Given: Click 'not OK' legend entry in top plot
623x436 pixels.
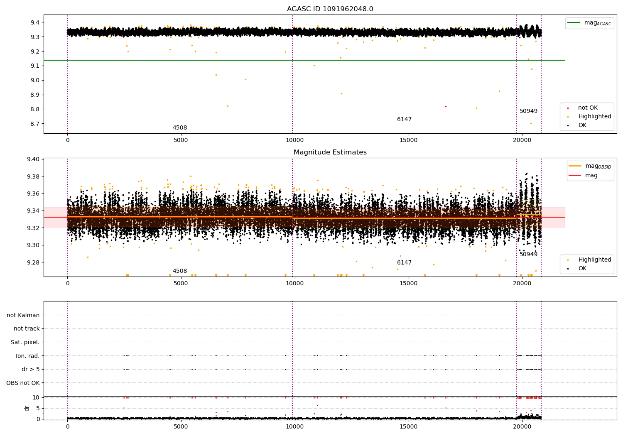Looking at the screenshot, I should [x=587, y=108].
